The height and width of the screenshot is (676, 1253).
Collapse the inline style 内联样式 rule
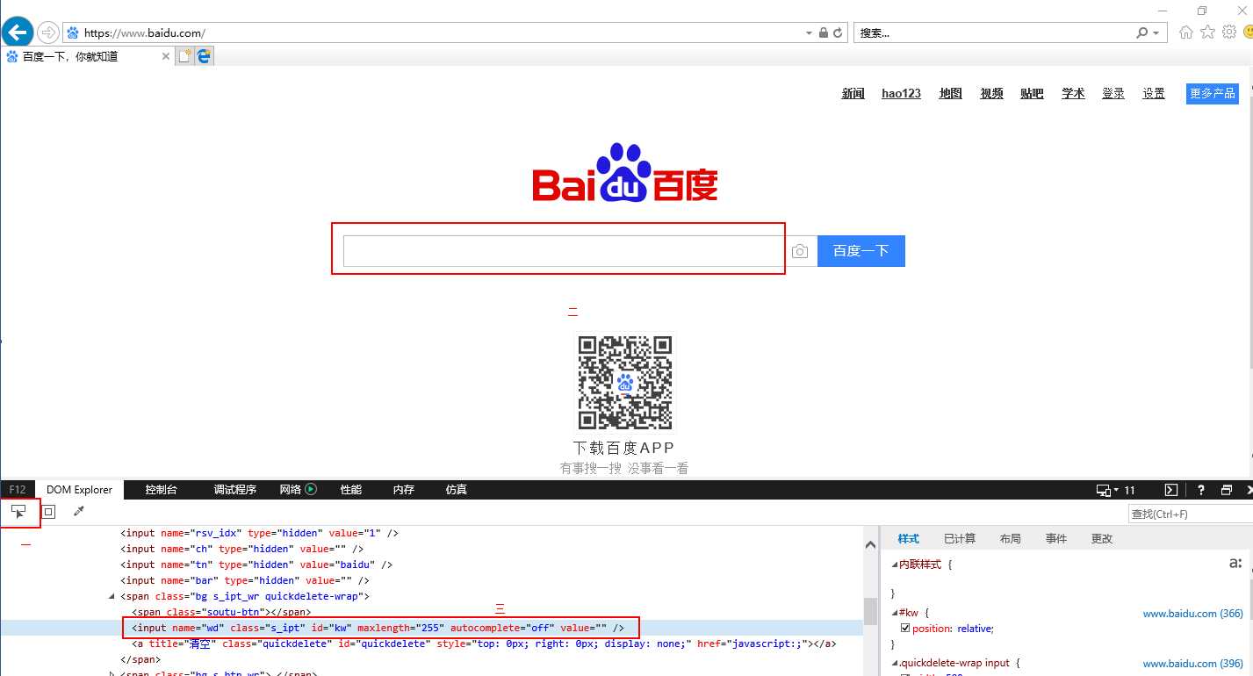[896, 565]
